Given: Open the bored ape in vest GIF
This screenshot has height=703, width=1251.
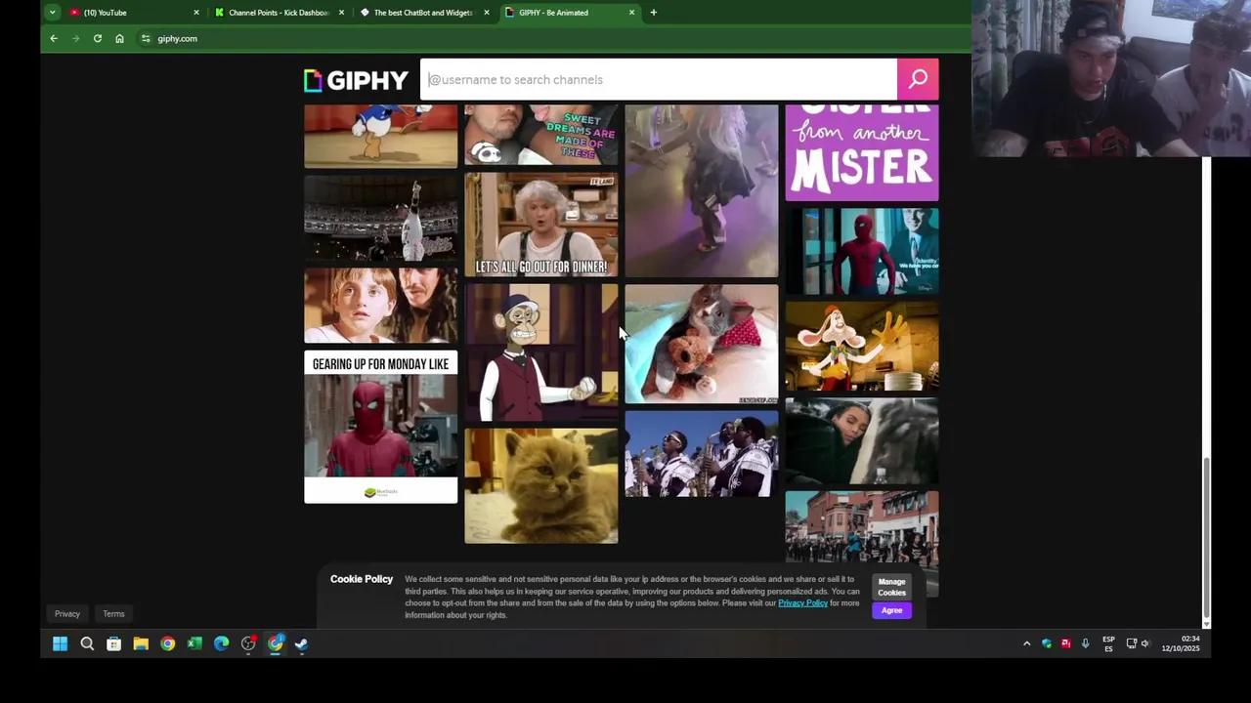Looking at the screenshot, I should (540, 352).
